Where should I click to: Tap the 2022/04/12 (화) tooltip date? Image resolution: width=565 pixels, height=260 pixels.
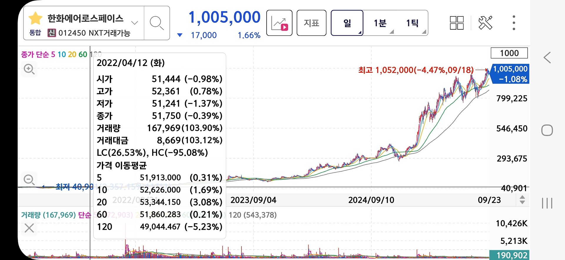(x=131, y=63)
